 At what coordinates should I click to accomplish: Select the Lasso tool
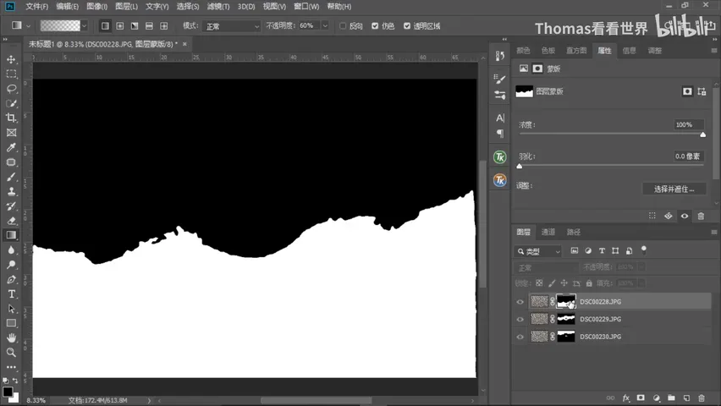12,89
